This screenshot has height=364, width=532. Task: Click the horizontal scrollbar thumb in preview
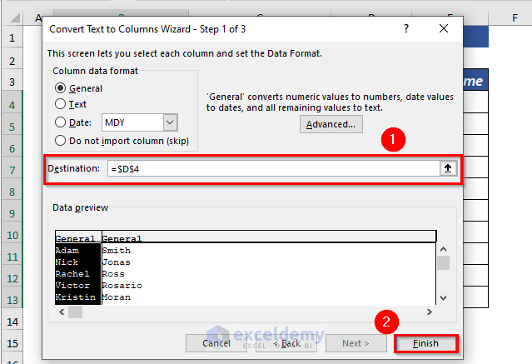click(x=75, y=312)
